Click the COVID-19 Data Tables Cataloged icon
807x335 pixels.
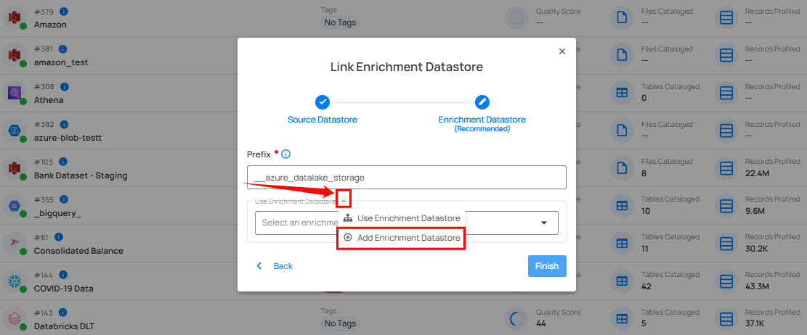pos(622,281)
